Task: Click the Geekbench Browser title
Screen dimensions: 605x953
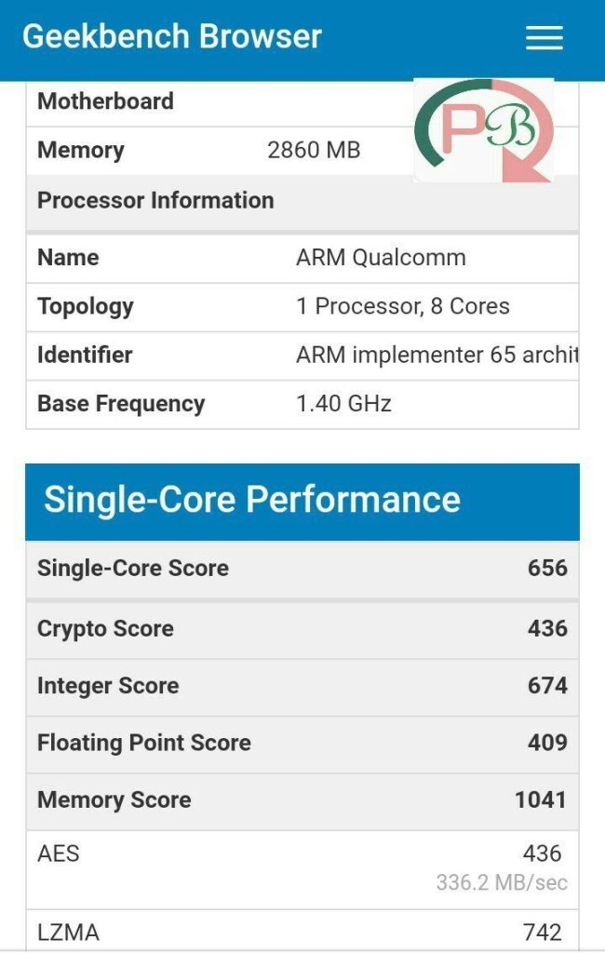Action: coord(172,36)
